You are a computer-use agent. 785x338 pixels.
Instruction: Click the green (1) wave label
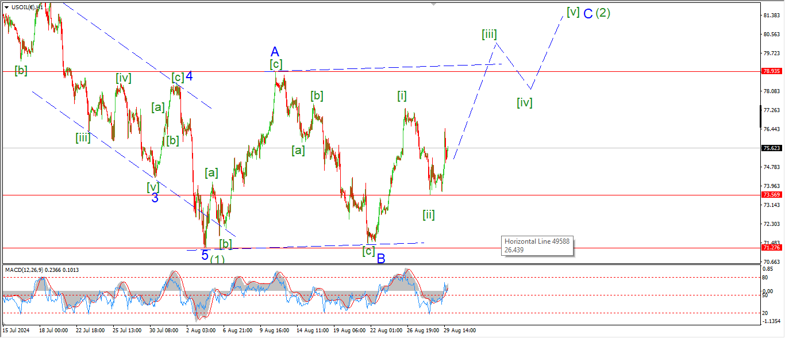coord(217,259)
